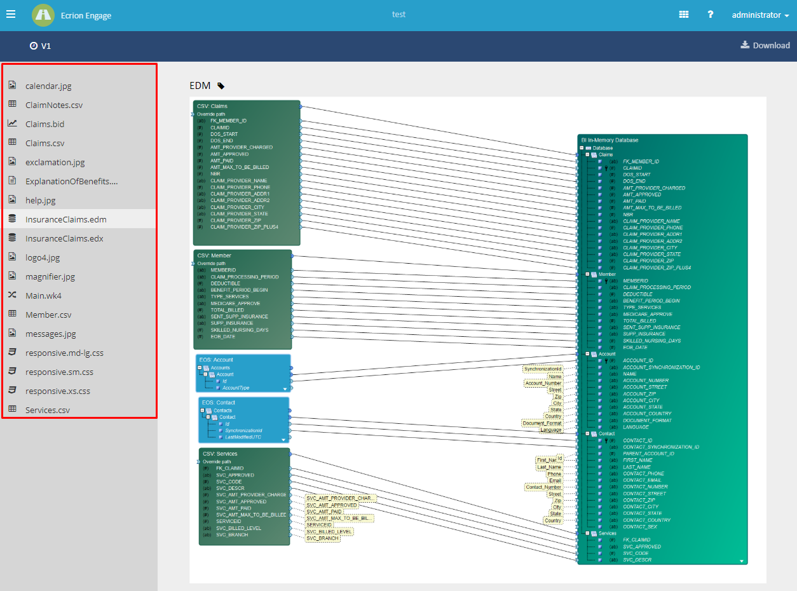Click the InsuranceClaims.edx database icon

(x=13, y=238)
